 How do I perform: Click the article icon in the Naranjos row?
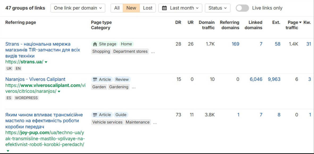click(95, 80)
